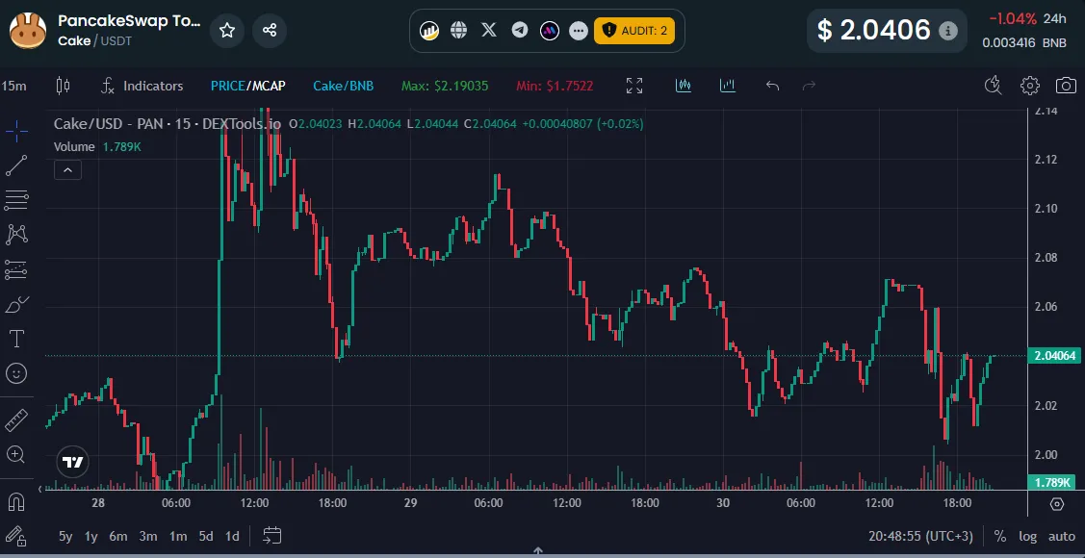Image resolution: width=1085 pixels, height=558 pixels.
Task: Toggle percent price scale
Action: (1000, 536)
